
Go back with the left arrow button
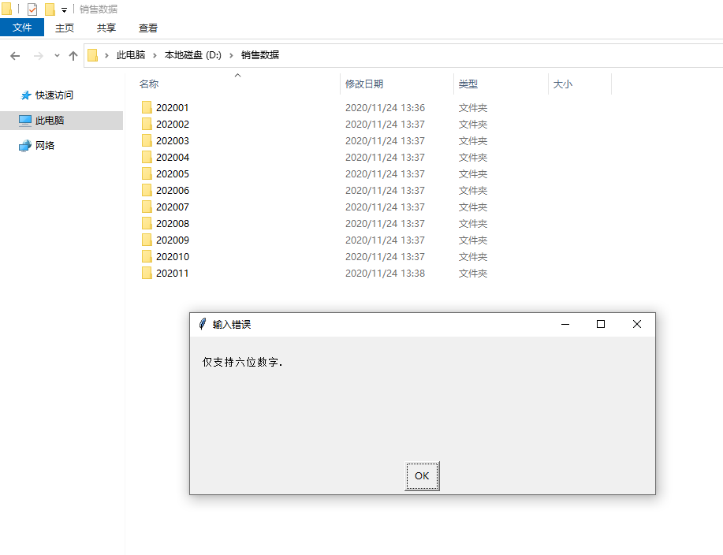[x=15, y=56]
